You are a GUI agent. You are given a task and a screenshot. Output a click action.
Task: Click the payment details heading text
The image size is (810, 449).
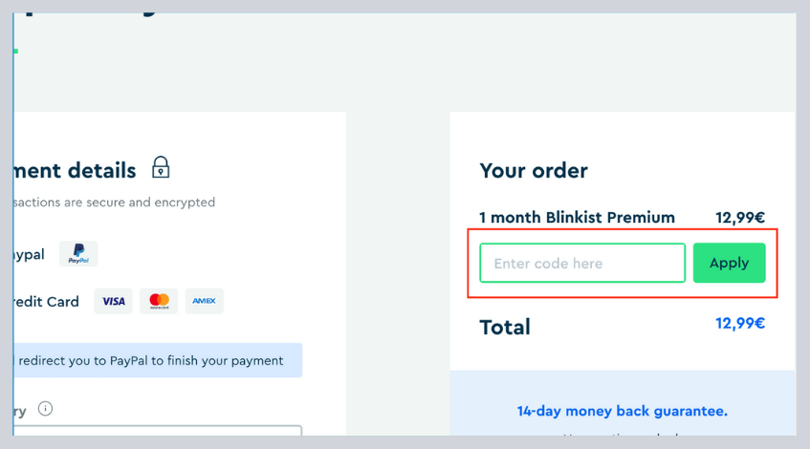click(75, 171)
